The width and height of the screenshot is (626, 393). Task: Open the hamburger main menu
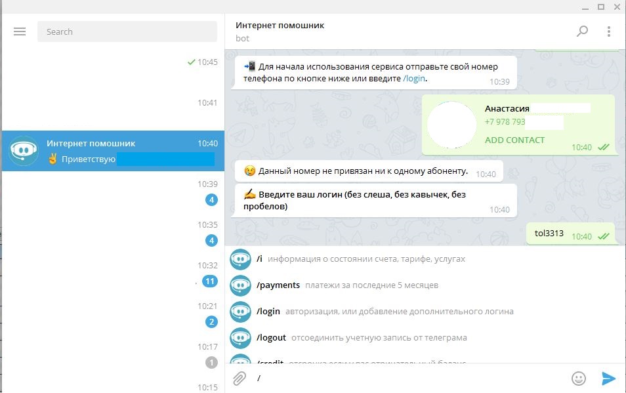tap(20, 31)
